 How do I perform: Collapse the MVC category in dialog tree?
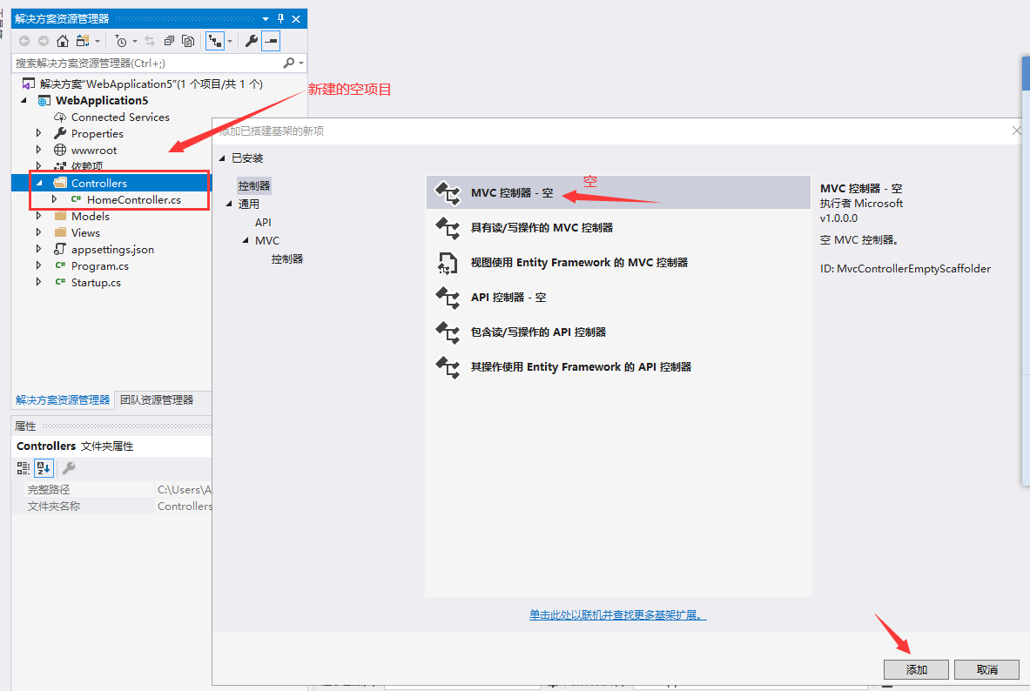point(246,241)
